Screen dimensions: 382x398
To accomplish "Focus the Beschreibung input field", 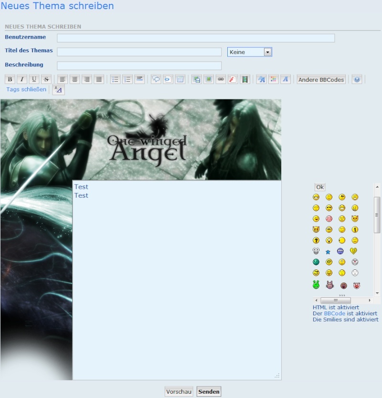I will [x=139, y=66].
